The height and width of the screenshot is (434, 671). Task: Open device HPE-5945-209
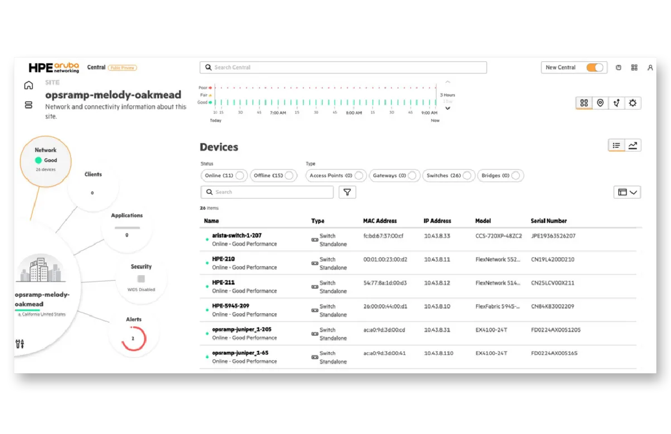(x=230, y=306)
